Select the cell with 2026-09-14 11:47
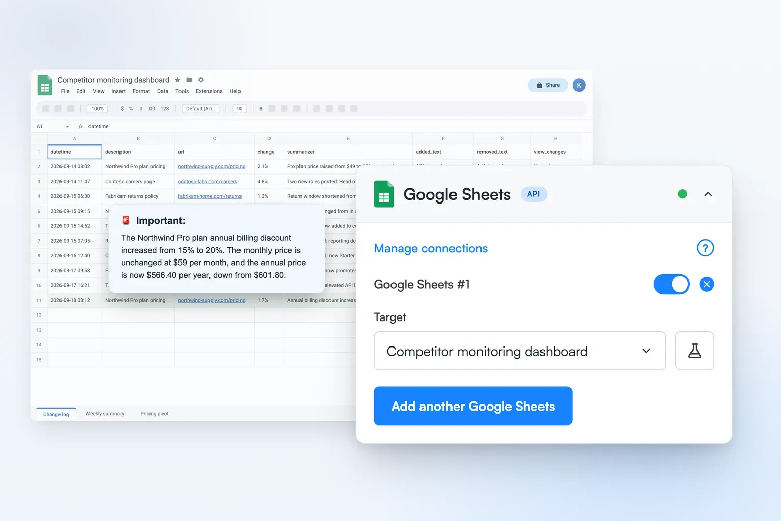Screen dimensions: 781x521 (x=75, y=181)
